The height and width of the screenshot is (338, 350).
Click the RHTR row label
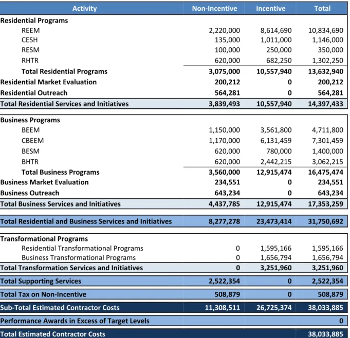click(x=30, y=61)
